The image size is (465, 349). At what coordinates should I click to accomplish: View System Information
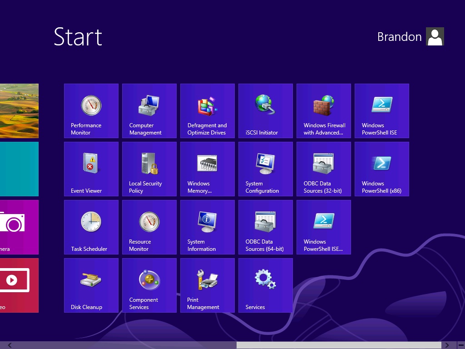(x=207, y=227)
